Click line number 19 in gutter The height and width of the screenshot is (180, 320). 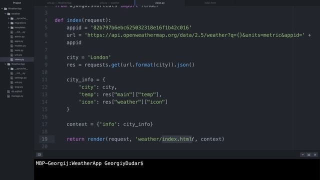pyautogui.click(x=44, y=139)
